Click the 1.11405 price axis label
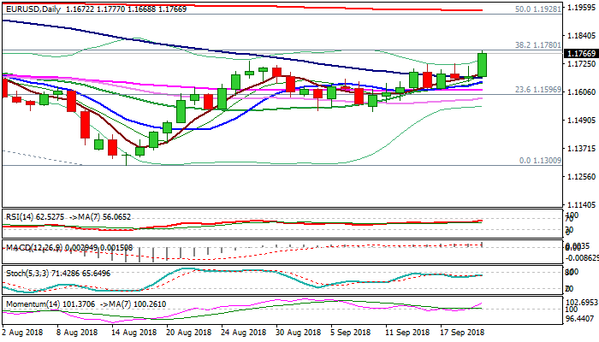 (x=578, y=205)
